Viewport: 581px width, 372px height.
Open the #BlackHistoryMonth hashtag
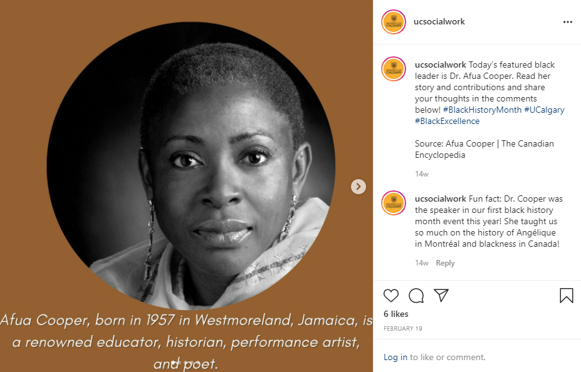click(478, 110)
